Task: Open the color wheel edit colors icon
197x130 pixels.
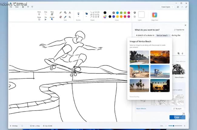Action: [x=105, y=17]
